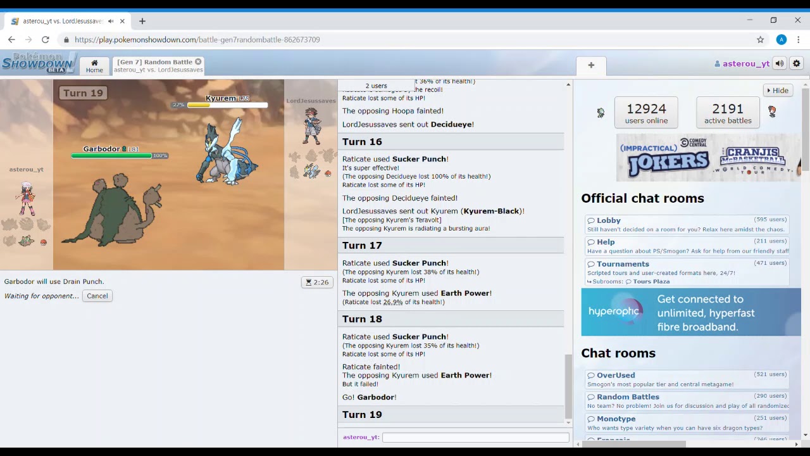Join the Lobby chat room
The image size is (810, 456).
687,224
